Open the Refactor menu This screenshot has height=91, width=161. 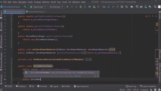[46, 2]
